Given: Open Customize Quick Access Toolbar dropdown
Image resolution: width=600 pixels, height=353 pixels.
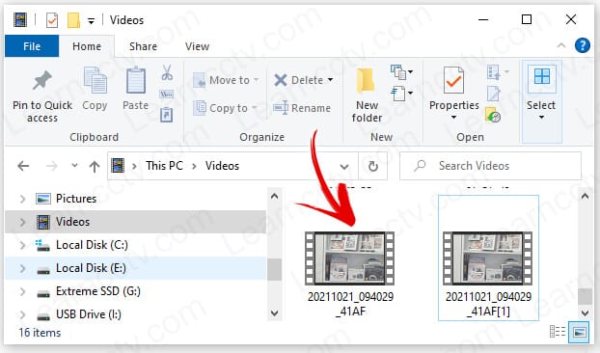Looking at the screenshot, I should click(x=91, y=20).
